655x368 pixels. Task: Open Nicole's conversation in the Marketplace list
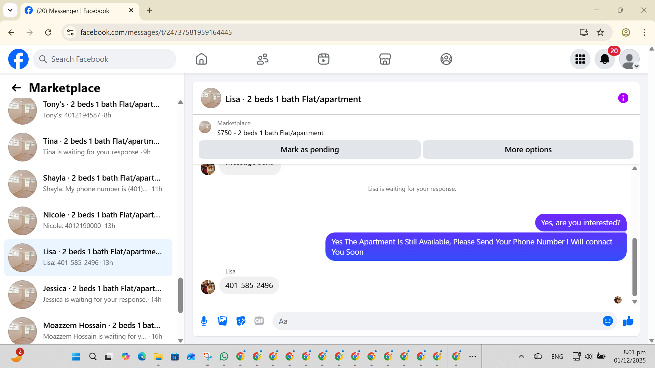click(88, 221)
